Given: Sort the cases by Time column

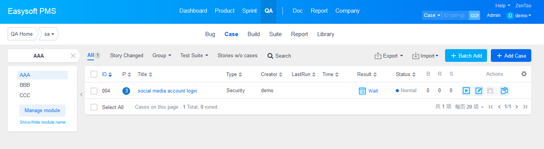Looking at the screenshot, I should [330, 74].
